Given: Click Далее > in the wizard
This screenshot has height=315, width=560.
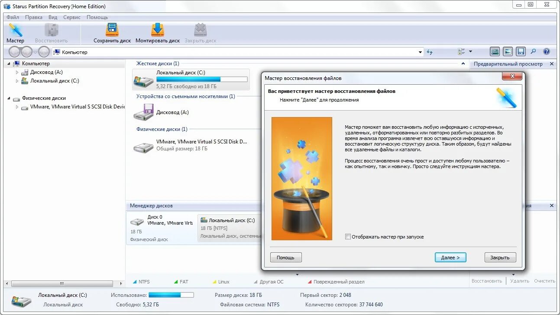Looking at the screenshot, I should point(450,258).
